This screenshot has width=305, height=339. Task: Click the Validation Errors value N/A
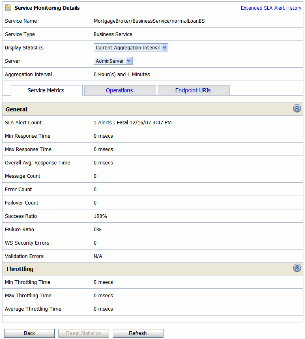98,256
